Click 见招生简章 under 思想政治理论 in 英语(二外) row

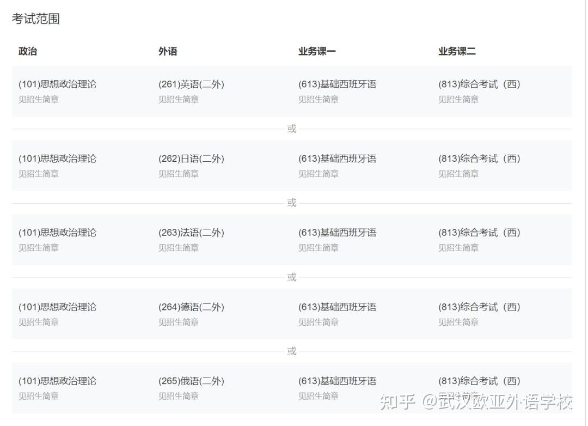coord(39,100)
